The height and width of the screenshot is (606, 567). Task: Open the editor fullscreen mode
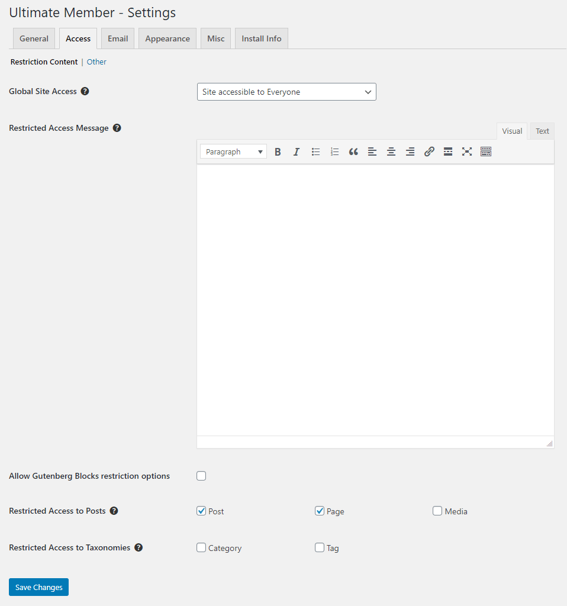coord(467,152)
